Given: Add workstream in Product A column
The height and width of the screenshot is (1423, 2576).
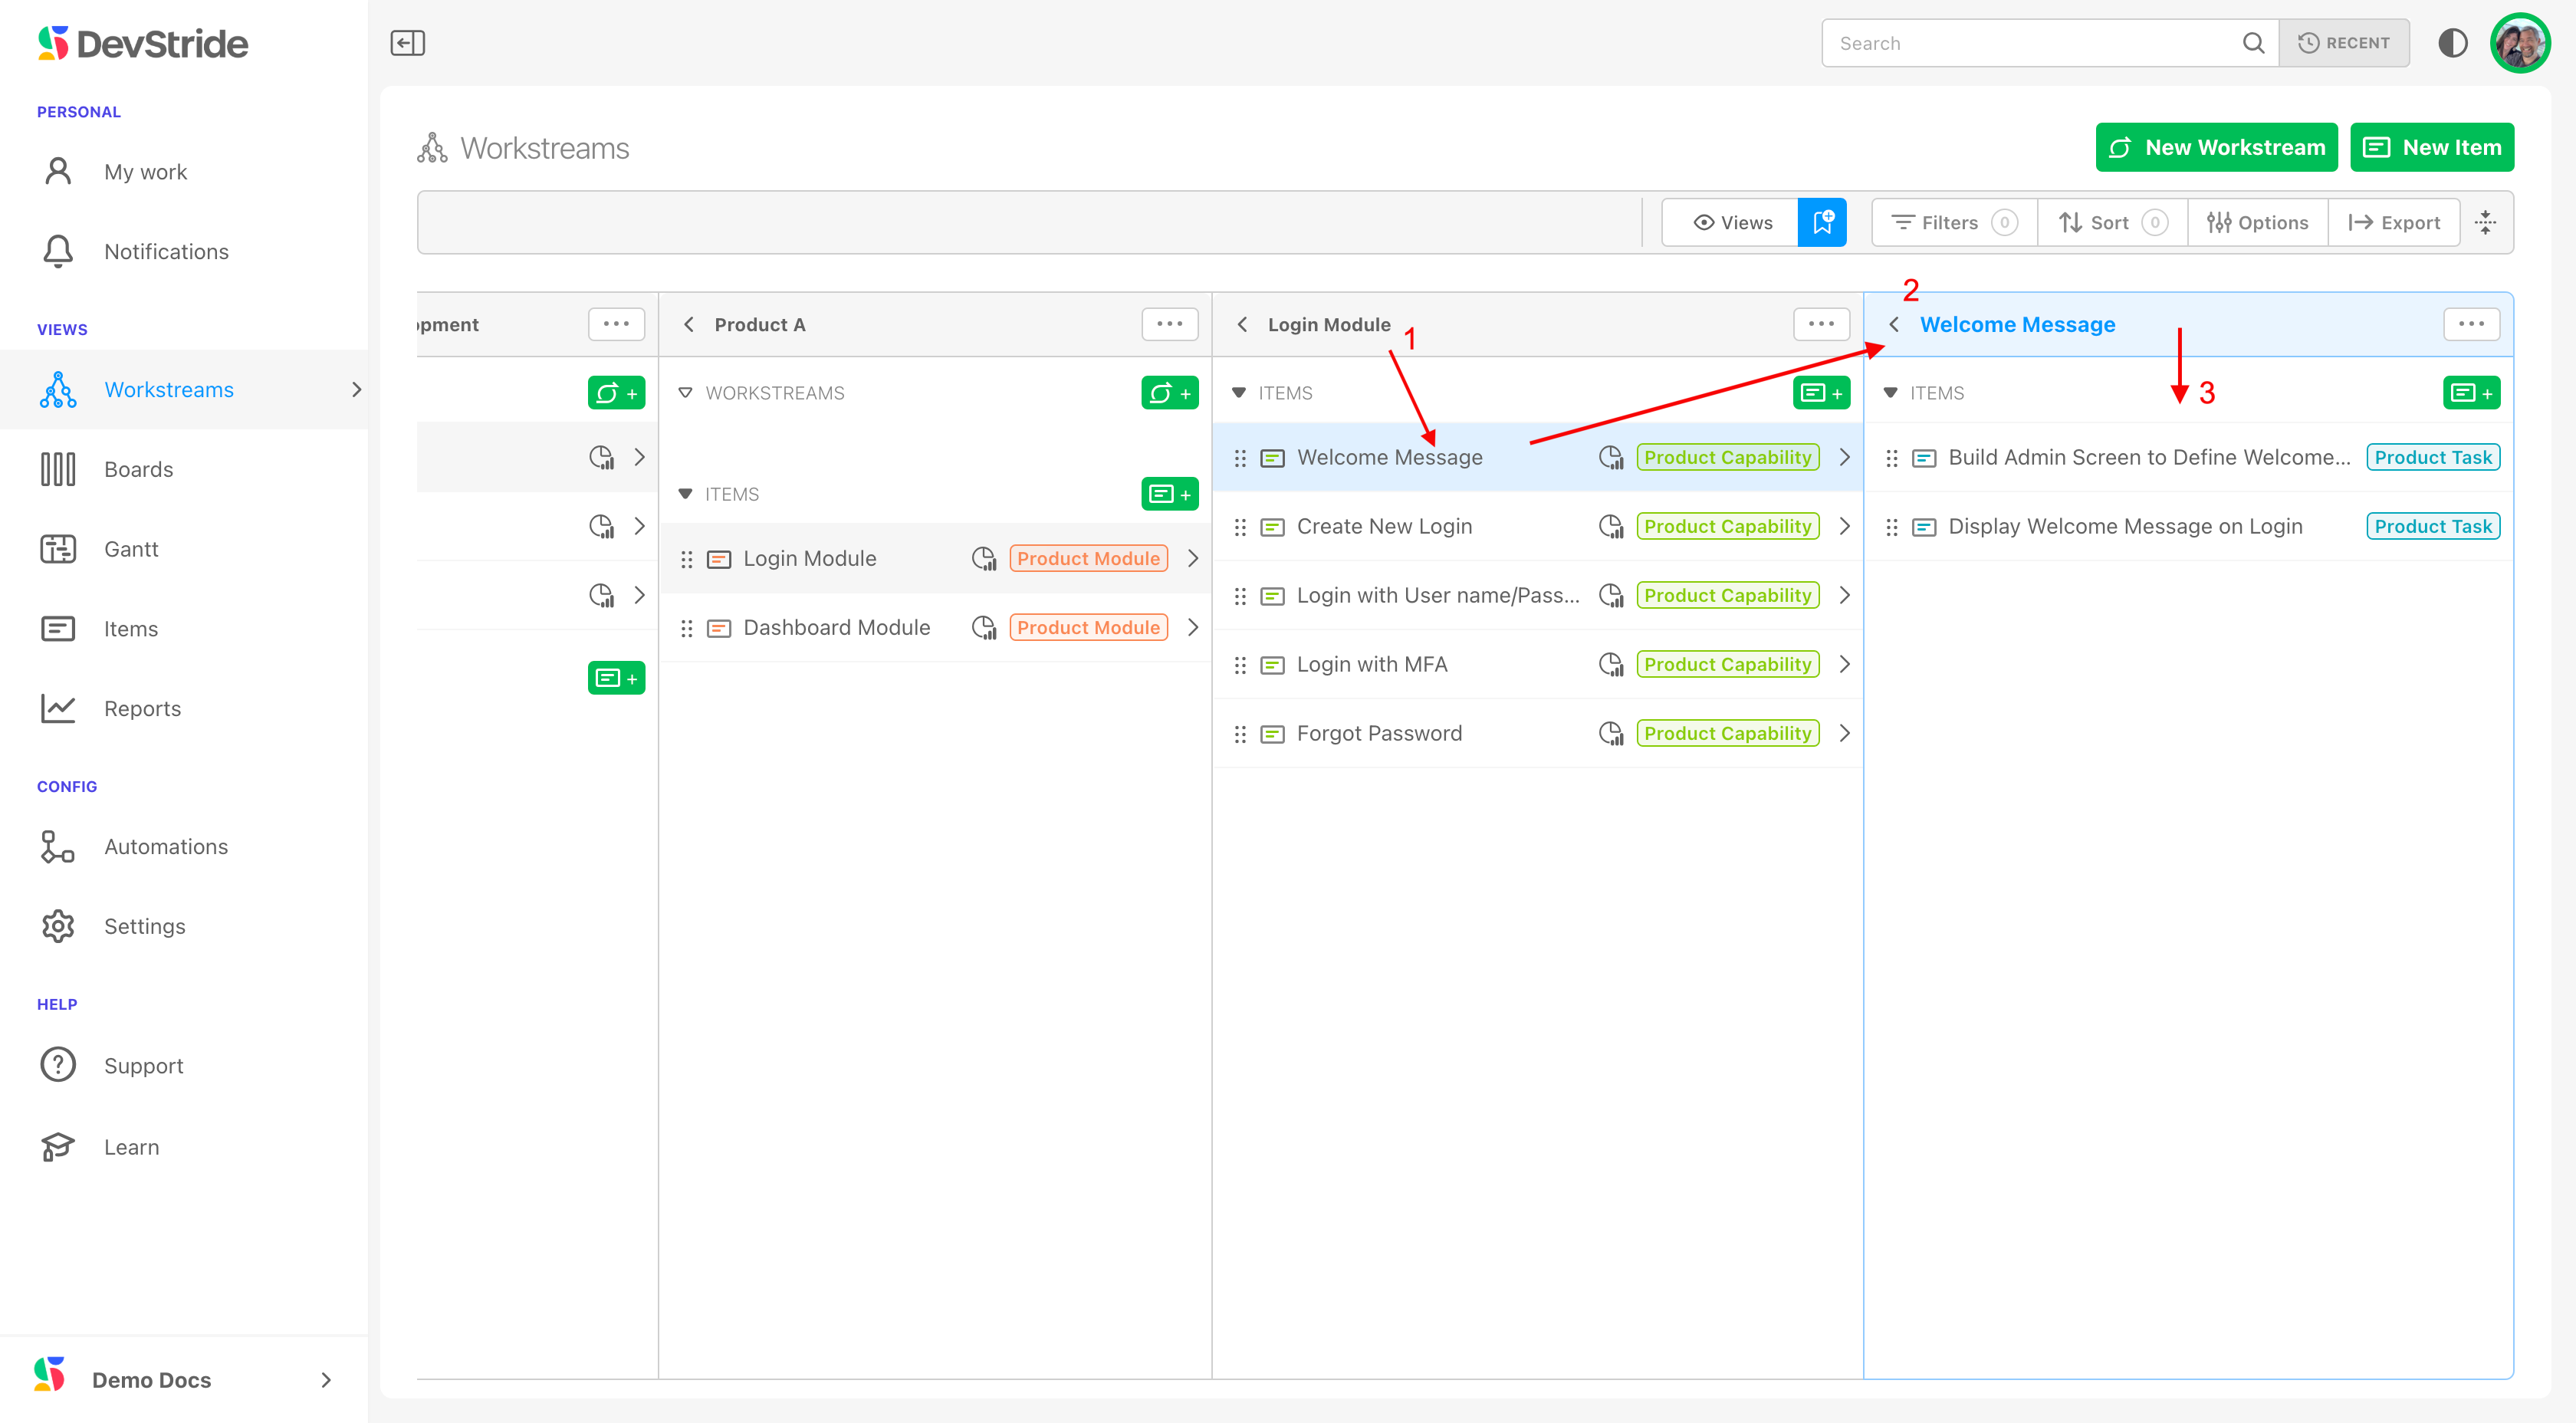Looking at the screenshot, I should coord(1169,393).
